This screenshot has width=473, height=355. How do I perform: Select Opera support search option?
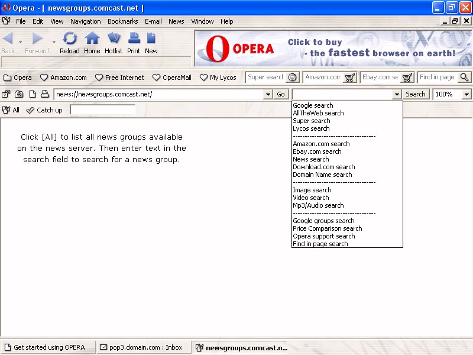point(347,236)
